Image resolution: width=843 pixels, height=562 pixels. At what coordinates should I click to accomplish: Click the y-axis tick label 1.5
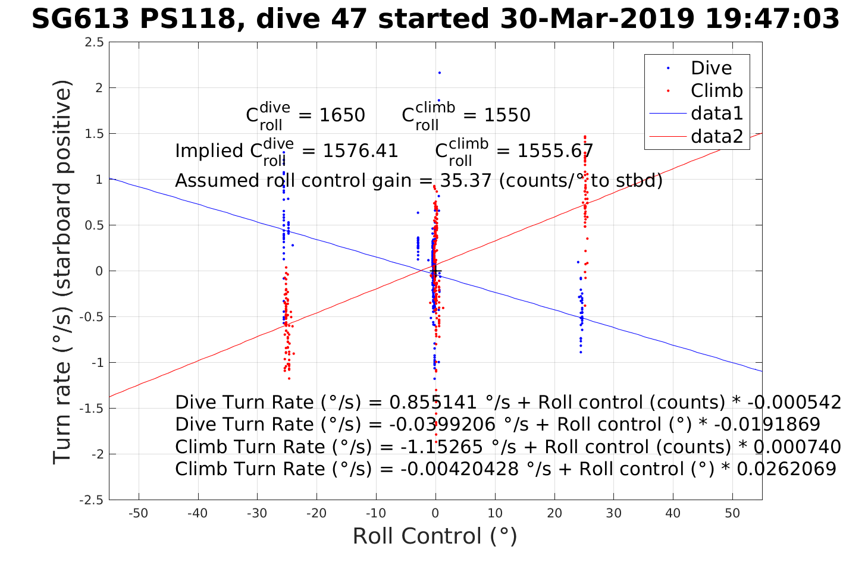click(94, 134)
